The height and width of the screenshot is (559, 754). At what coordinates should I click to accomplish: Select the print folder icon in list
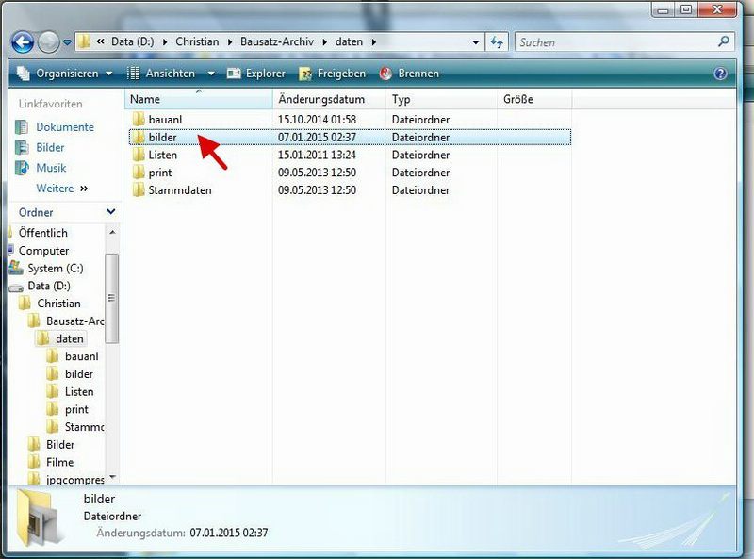click(139, 173)
